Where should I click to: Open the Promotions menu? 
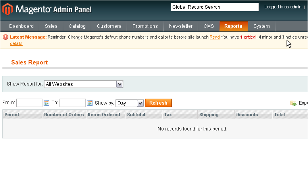(x=145, y=26)
